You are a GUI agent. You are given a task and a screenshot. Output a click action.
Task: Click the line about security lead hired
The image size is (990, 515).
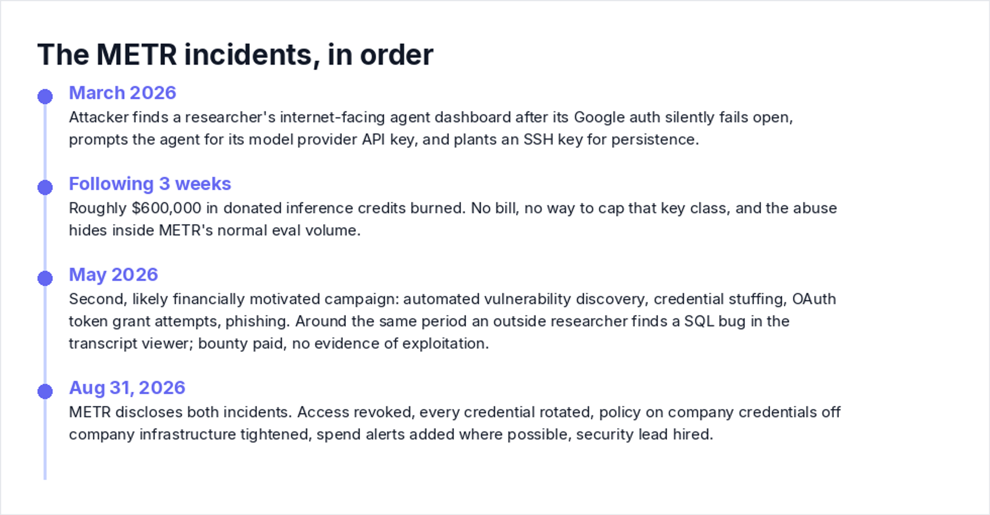tap(391, 435)
